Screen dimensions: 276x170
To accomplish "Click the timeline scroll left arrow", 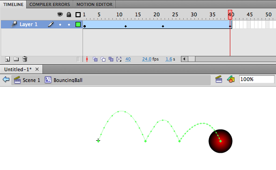I will [x=184, y=59].
